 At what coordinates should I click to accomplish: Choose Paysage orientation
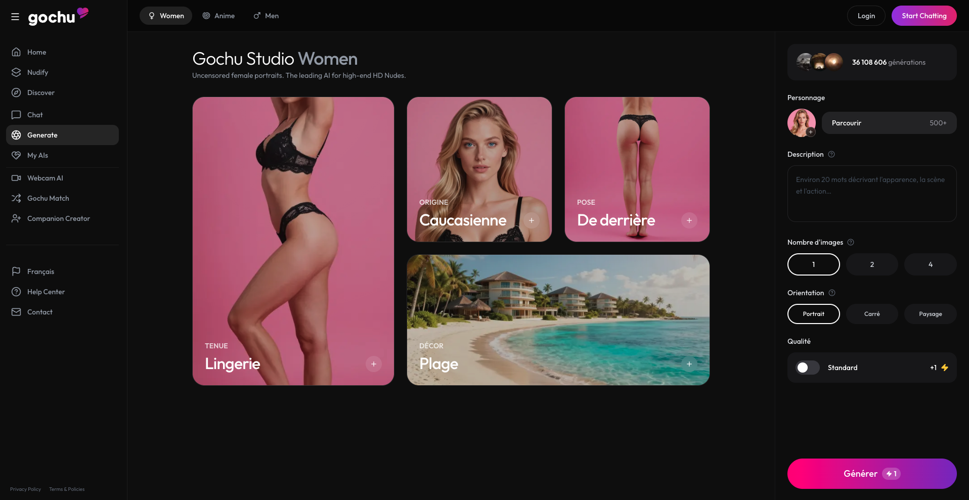(x=931, y=314)
